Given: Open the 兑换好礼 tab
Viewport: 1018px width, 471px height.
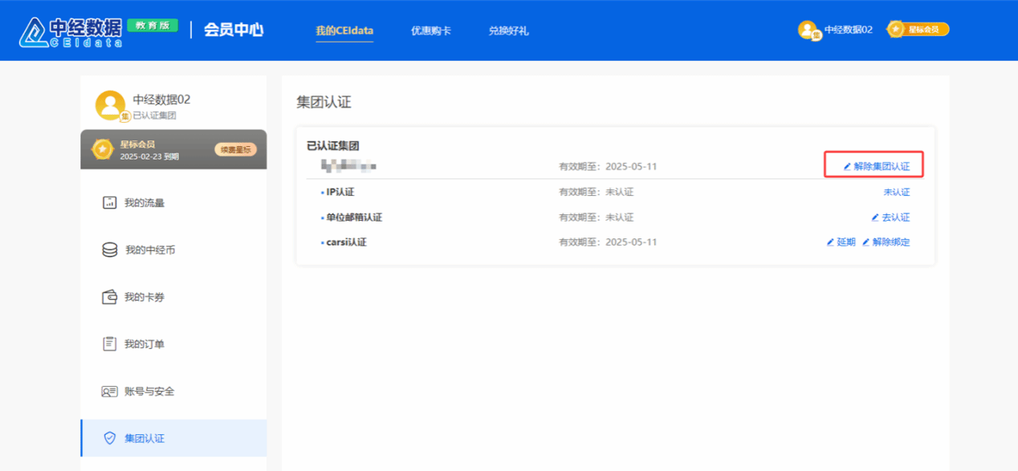Looking at the screenshot, I should [509, 31].
